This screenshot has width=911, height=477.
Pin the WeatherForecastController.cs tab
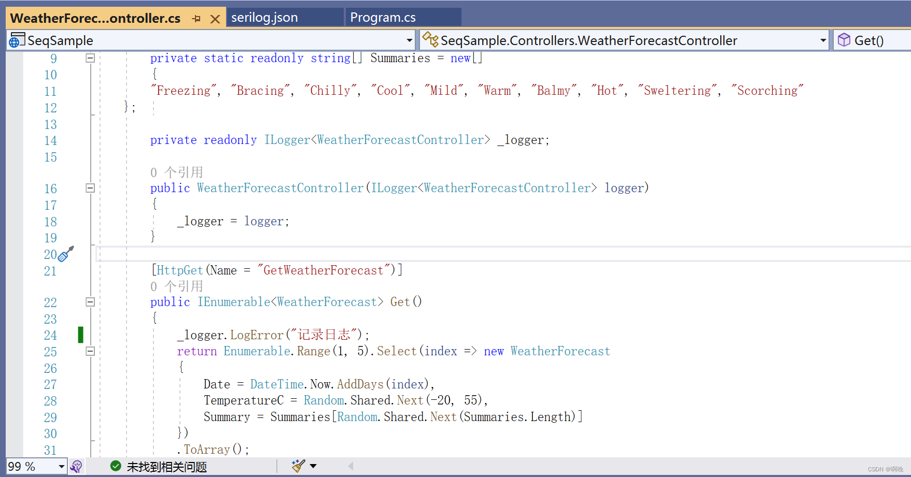point(196,19)
